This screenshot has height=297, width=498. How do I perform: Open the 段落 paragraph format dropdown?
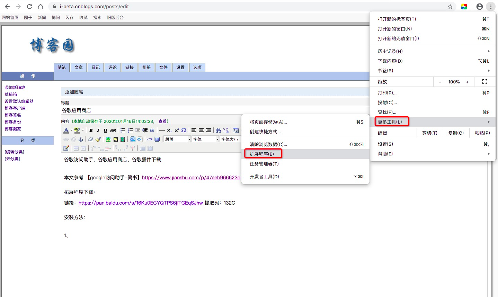[178, 139]
